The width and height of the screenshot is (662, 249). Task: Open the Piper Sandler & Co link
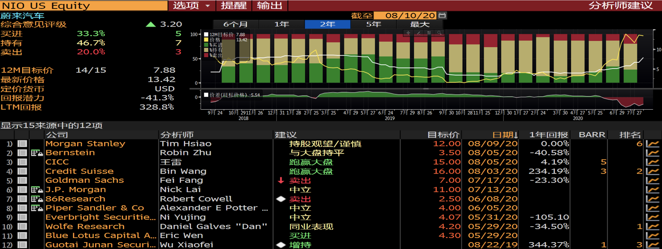pos(95,208)
